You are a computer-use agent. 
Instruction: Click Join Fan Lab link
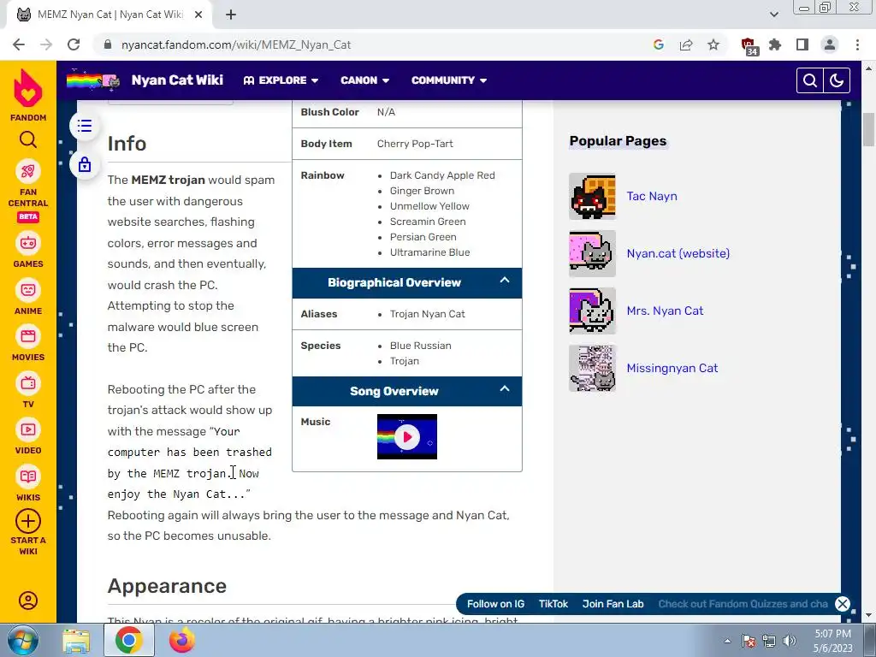(x=613, y=604)
